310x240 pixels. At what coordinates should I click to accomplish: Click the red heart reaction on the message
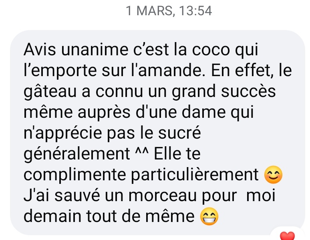[x=287, y=236]
